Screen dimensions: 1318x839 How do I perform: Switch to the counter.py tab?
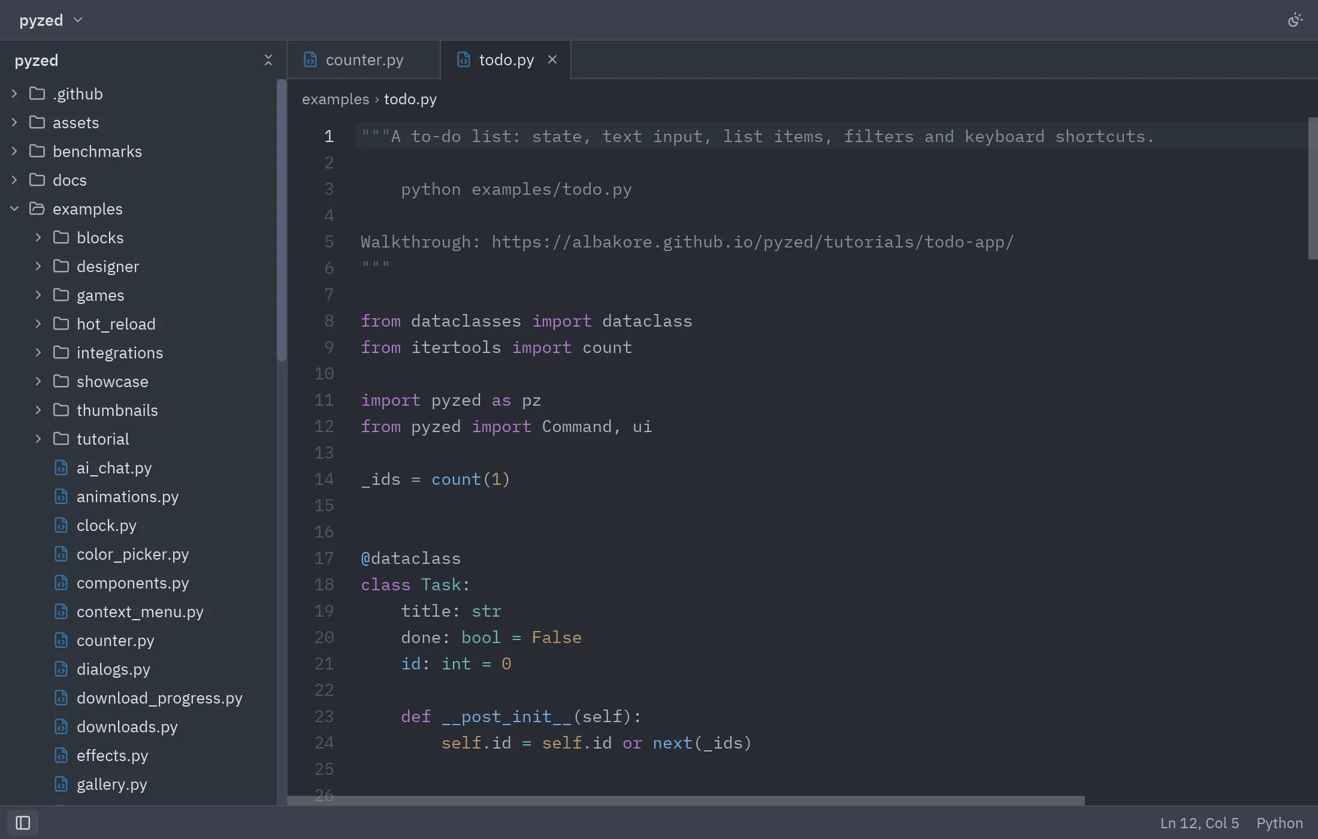tap(364, 60)
